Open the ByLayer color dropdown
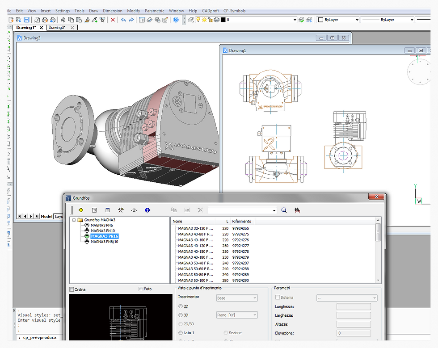Image resolution: width=438 pixels, height=348 pixels. click(x=357, y=20)
